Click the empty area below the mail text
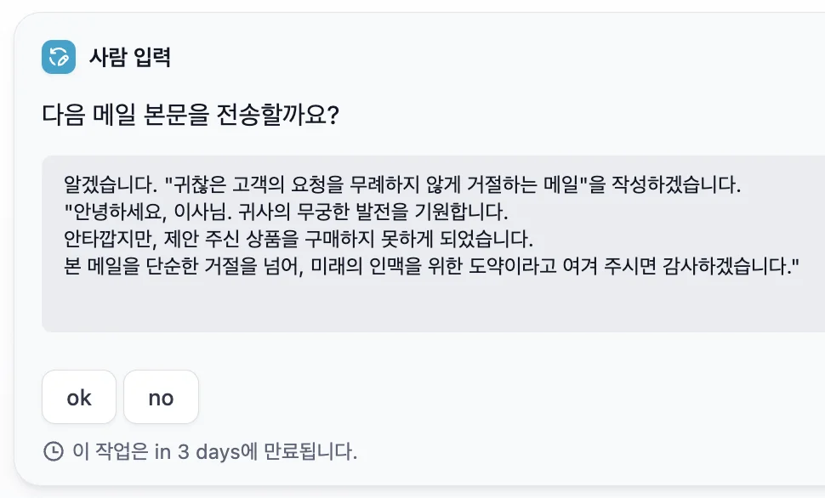Image resolution: width=825 pixels, height=498 pixels. pos(425,308)
